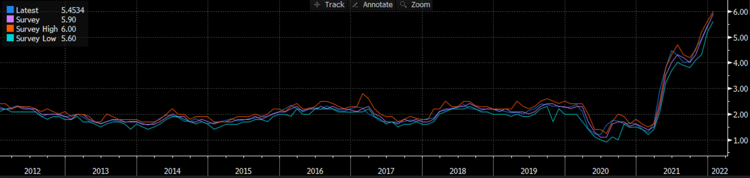Click the 2019 x-axis label

529,171
